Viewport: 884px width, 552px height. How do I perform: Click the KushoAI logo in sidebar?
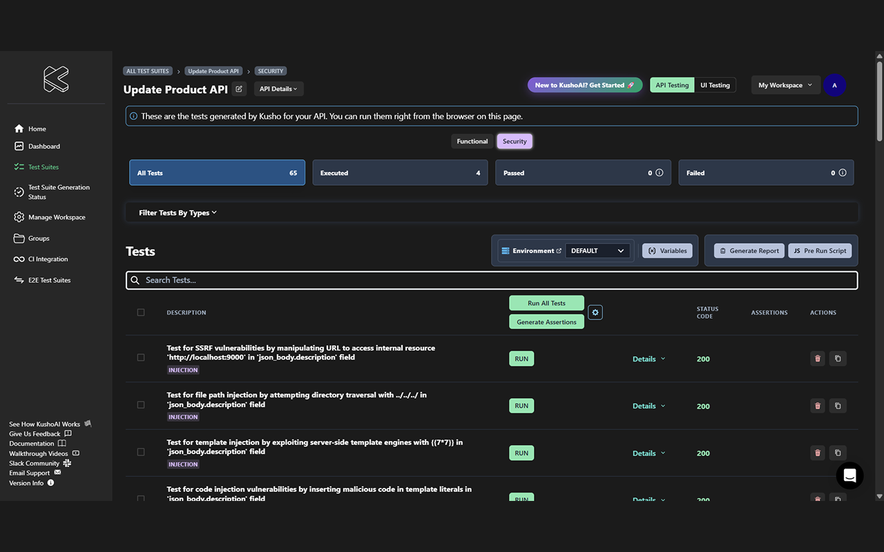point(56,79)
